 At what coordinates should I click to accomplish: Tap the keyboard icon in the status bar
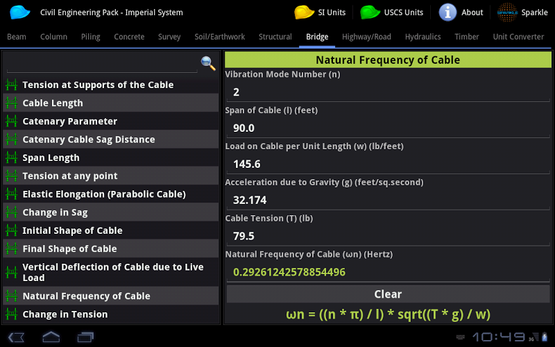coord(461,337)
